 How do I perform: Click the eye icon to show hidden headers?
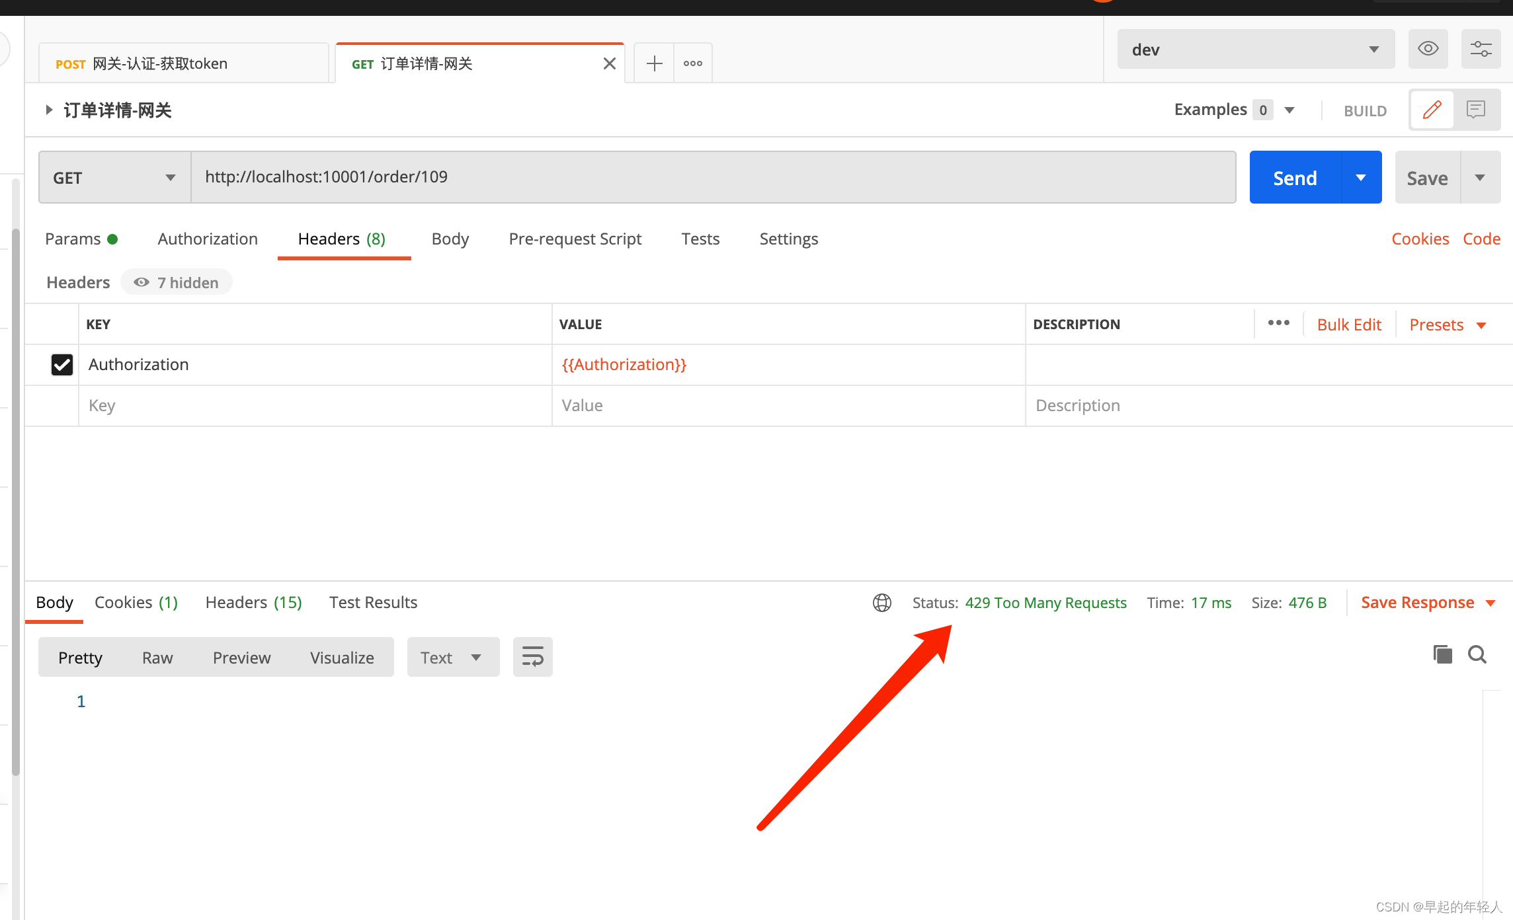click(142, 282)
